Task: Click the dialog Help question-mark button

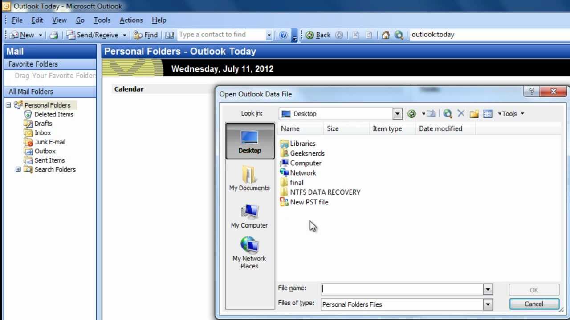Action: click(532, 92)
